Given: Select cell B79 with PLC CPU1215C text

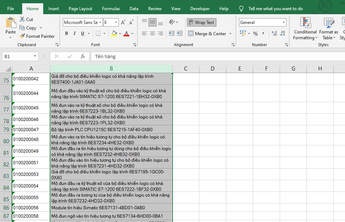Looking at the screenshot, I should [111, 129].
